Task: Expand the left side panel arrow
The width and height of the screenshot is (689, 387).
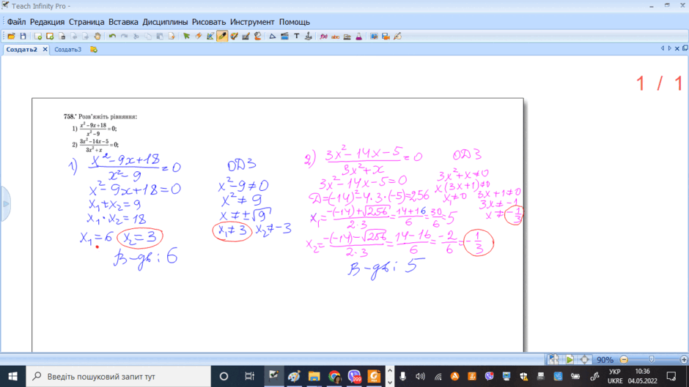Action: (5, 204)
